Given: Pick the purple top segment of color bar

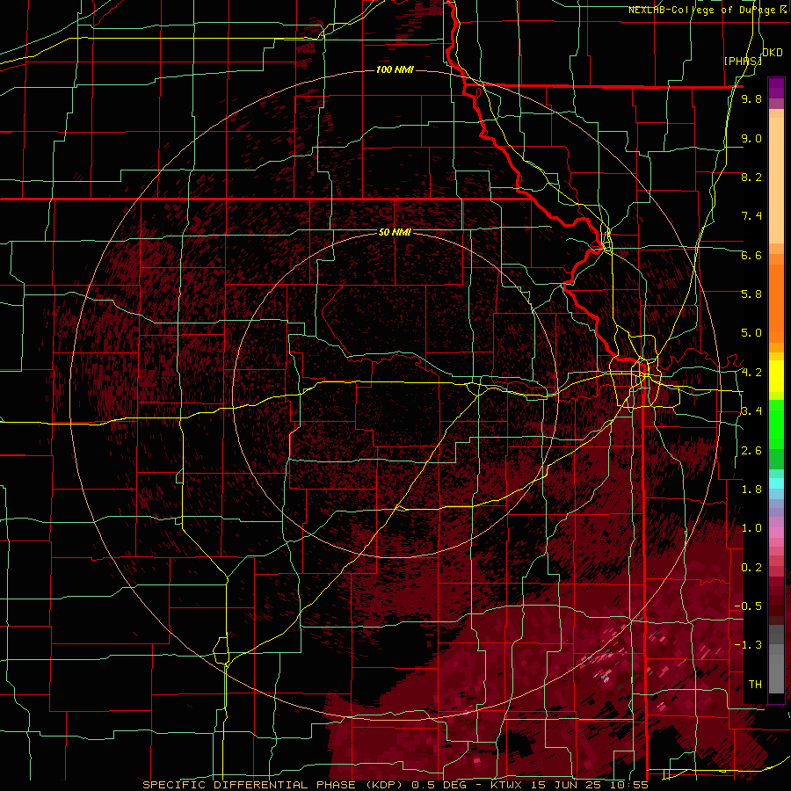Looking at the screenshot, I should click(776, 88).
